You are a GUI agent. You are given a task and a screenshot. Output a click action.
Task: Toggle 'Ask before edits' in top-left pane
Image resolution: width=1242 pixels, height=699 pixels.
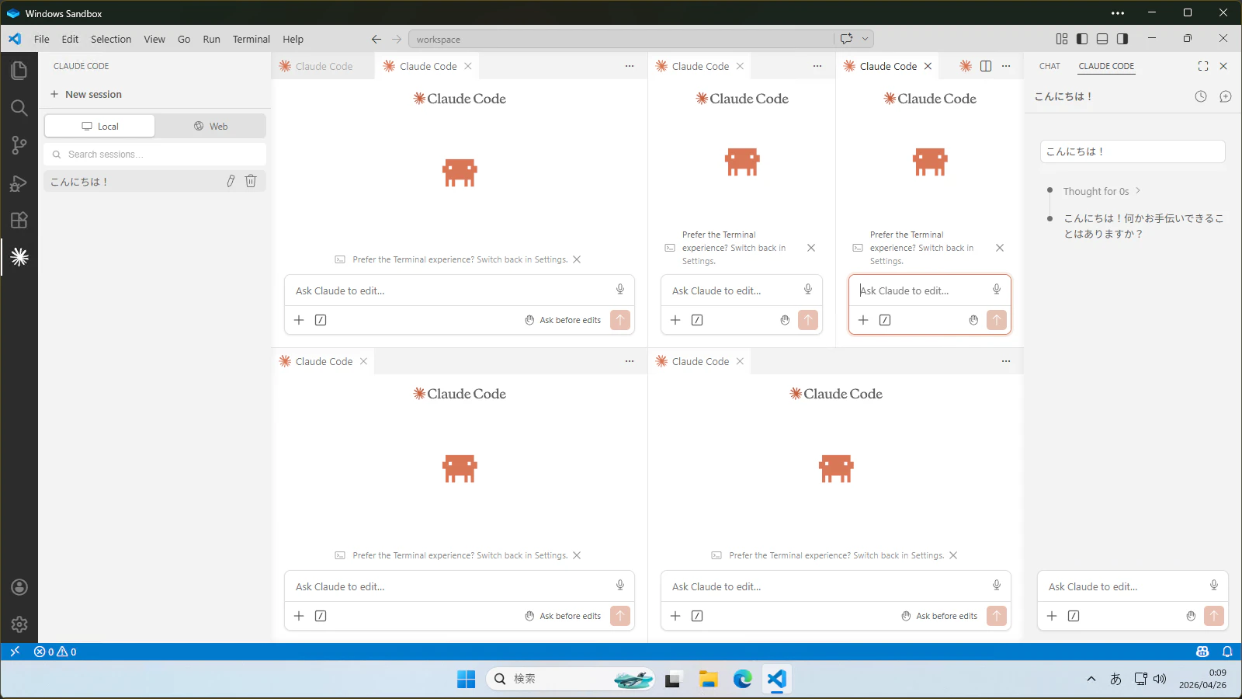coord(563,320)
